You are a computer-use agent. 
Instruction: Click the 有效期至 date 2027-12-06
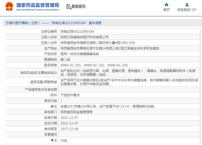[x=69, y=129]
